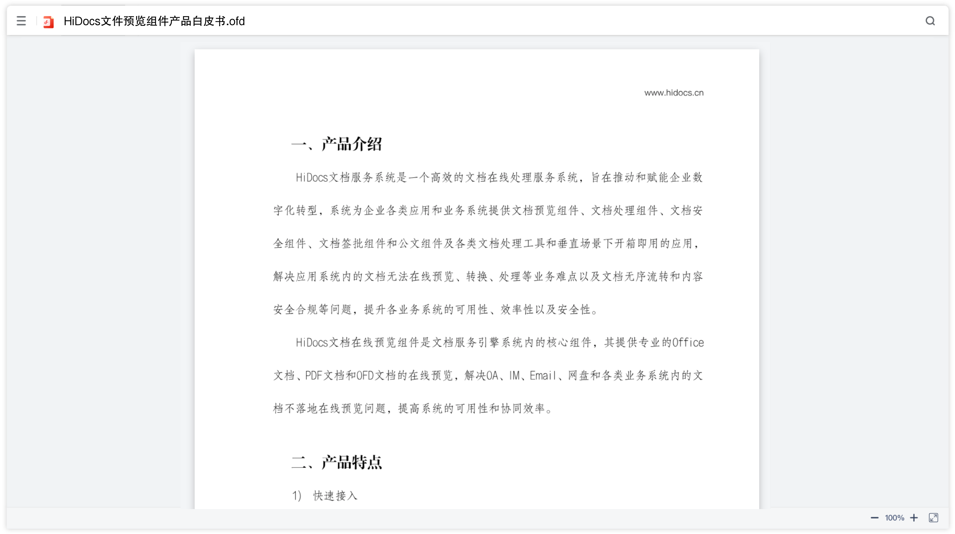Image resolution: width=955 pixels, height=534 pixels.
Task: Click the heading 一、产品介绍
Action: pos(336,144)
